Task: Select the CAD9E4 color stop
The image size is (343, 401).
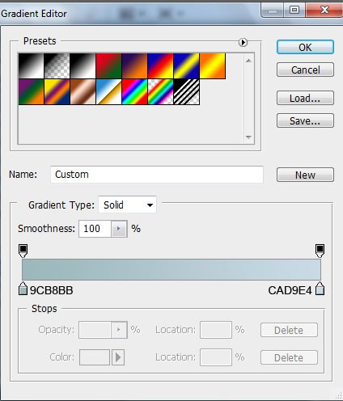Action: pos(320,289)
